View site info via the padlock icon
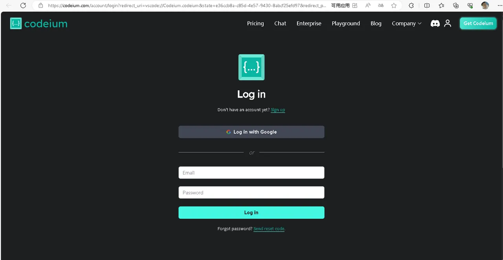Screen dimensions: 503x260 [40, 5]
